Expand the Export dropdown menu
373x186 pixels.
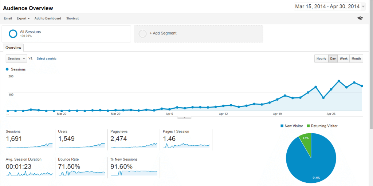[23, 18]
